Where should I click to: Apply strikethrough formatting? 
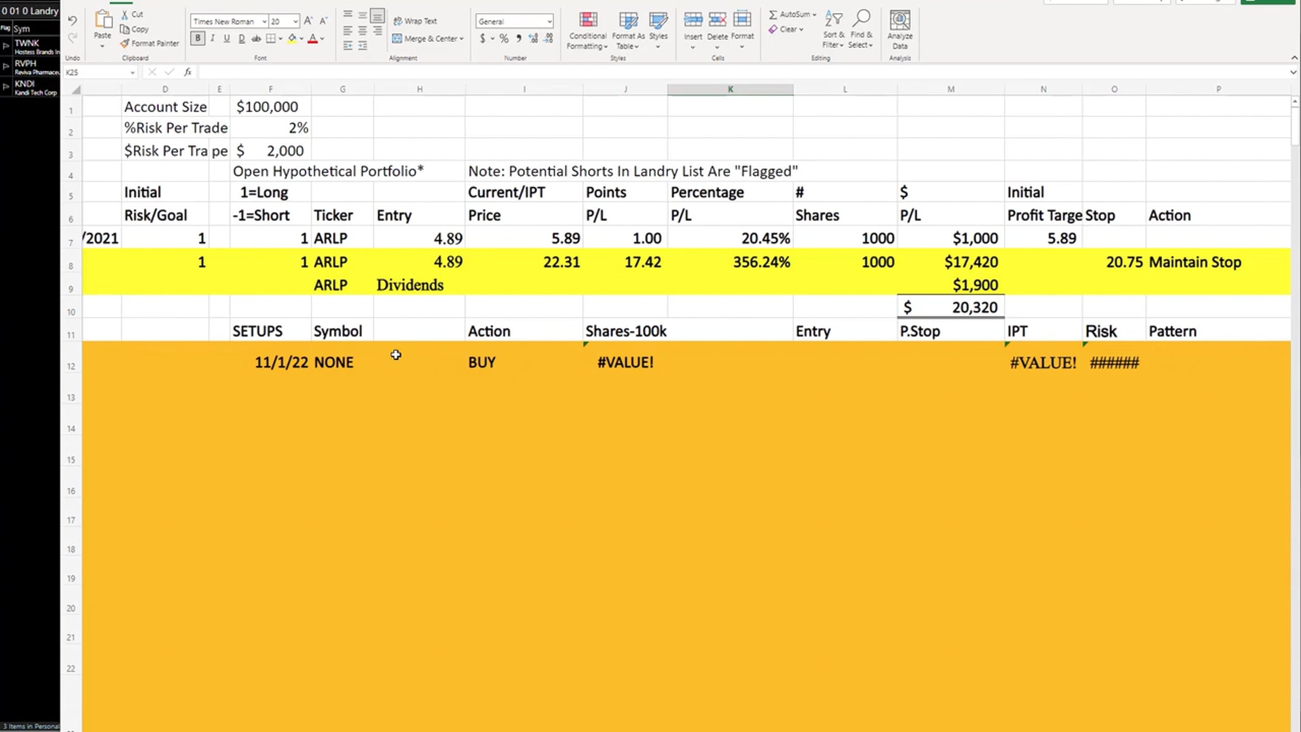(x=256, y=38)
